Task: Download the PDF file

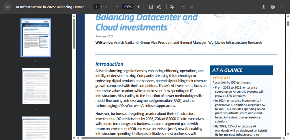Action: tap(263, 7)
